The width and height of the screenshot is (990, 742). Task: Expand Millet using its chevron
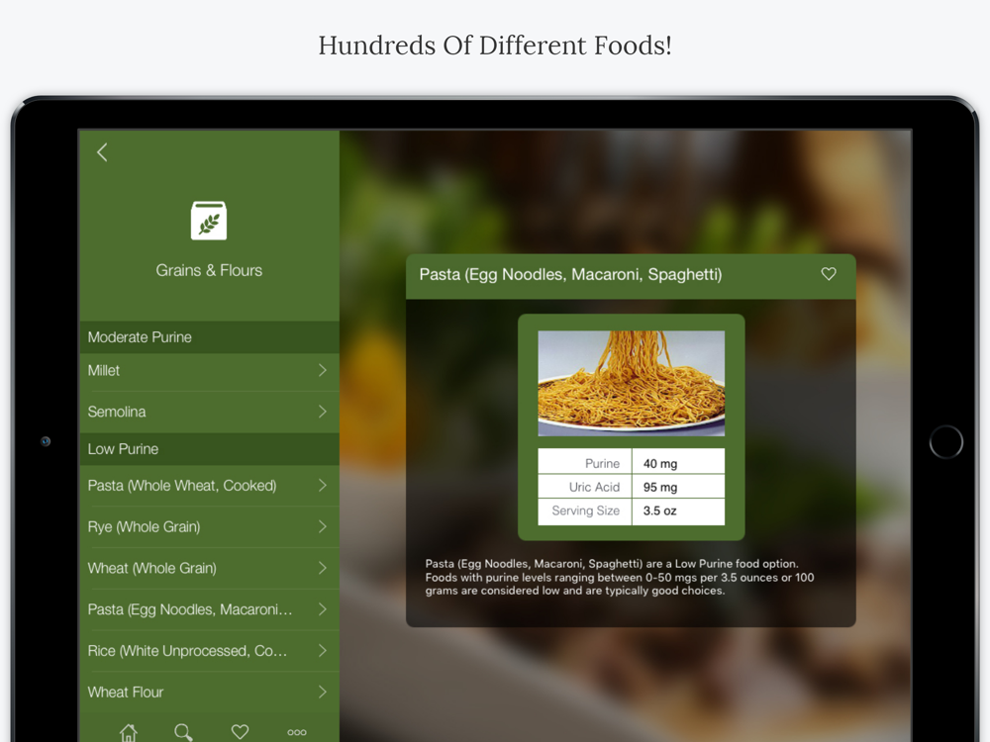pyautogui.click(x=323, y=370)
